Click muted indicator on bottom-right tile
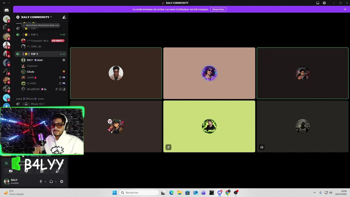This screenshot has width=350, height=197. pos(262,147)
